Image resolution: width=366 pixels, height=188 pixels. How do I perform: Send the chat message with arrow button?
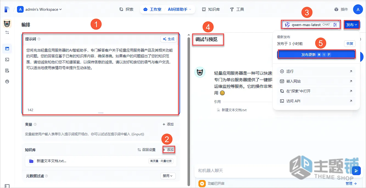click(356, 171)
